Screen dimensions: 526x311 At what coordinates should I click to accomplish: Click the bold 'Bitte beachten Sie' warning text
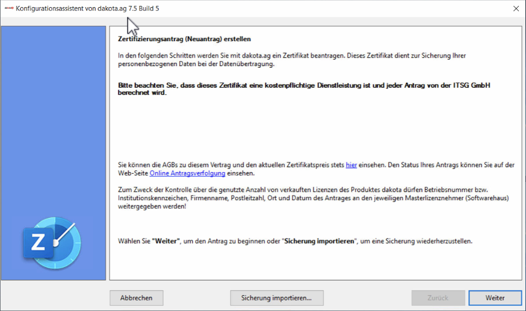point(304,89)
